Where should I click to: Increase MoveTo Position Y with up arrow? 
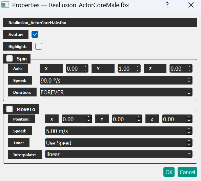coord(139,117)
